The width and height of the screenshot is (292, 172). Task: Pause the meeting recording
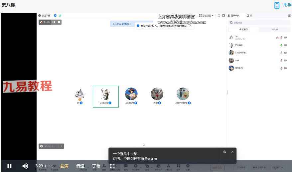54,22
